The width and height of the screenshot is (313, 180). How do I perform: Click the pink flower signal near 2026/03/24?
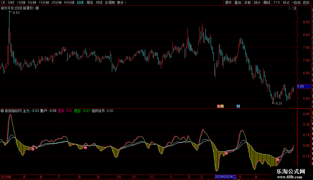[x=226, y=153]
